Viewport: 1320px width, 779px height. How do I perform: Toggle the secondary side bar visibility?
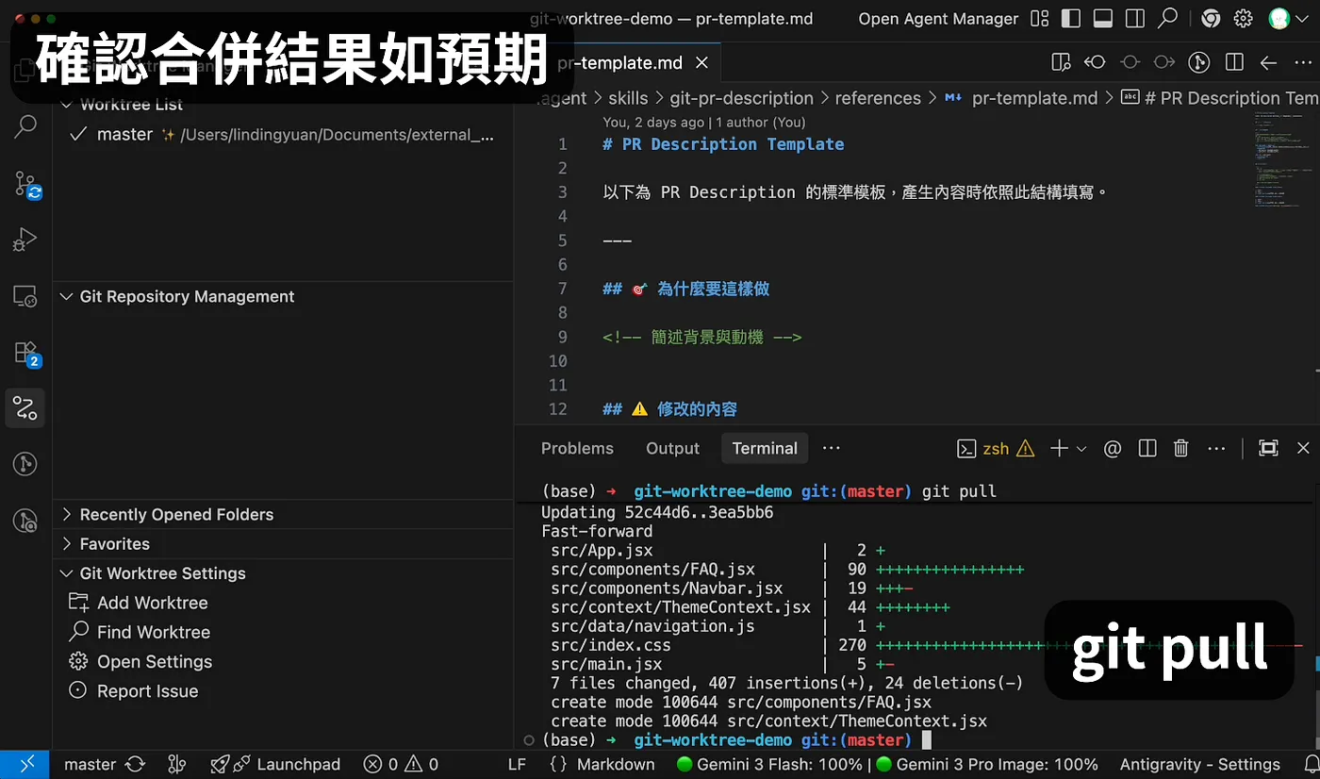tap(1135, 19)
